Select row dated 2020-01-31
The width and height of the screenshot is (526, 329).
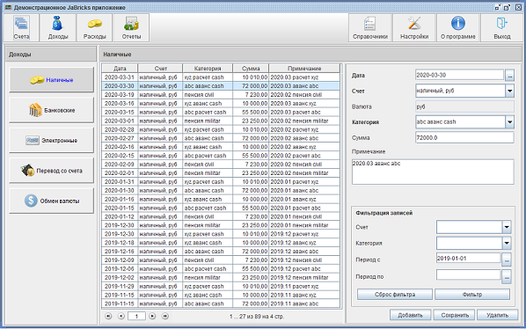(x=221, y=182)
